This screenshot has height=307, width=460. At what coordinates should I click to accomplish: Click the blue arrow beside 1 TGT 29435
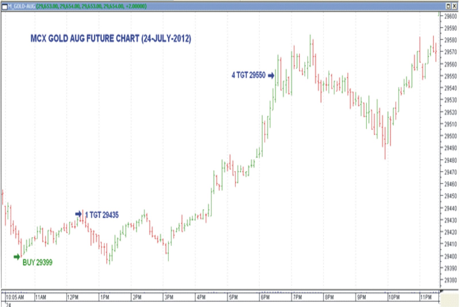click(78, 214)
